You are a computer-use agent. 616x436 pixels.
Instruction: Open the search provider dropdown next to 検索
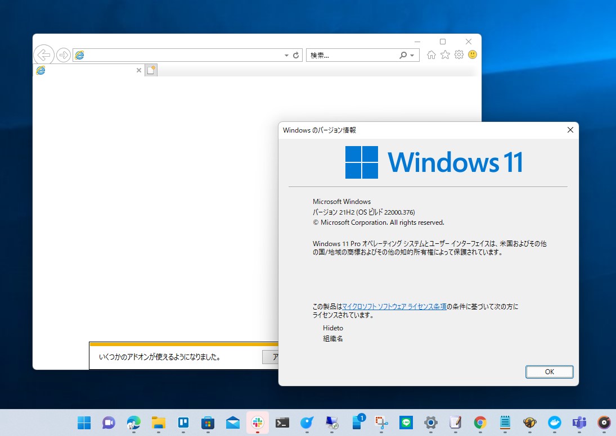(x=411, y=54)
